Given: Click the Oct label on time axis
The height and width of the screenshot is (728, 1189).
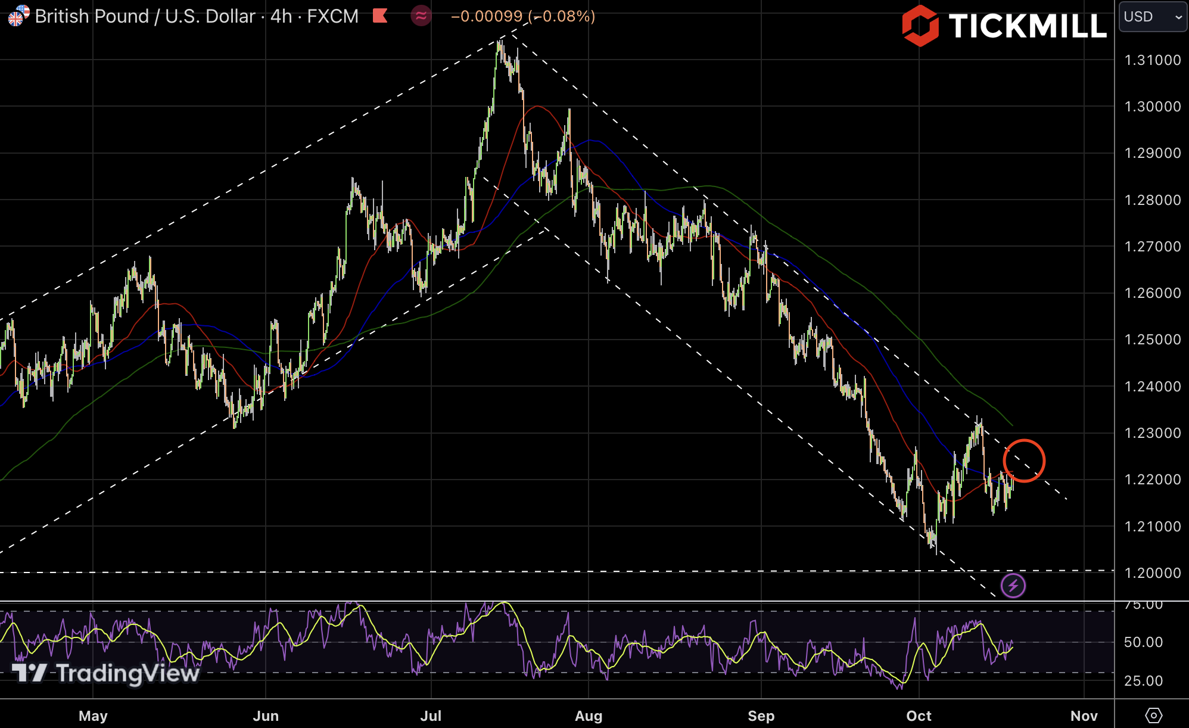Looking at the screenshot, I should tap(919, 715).
